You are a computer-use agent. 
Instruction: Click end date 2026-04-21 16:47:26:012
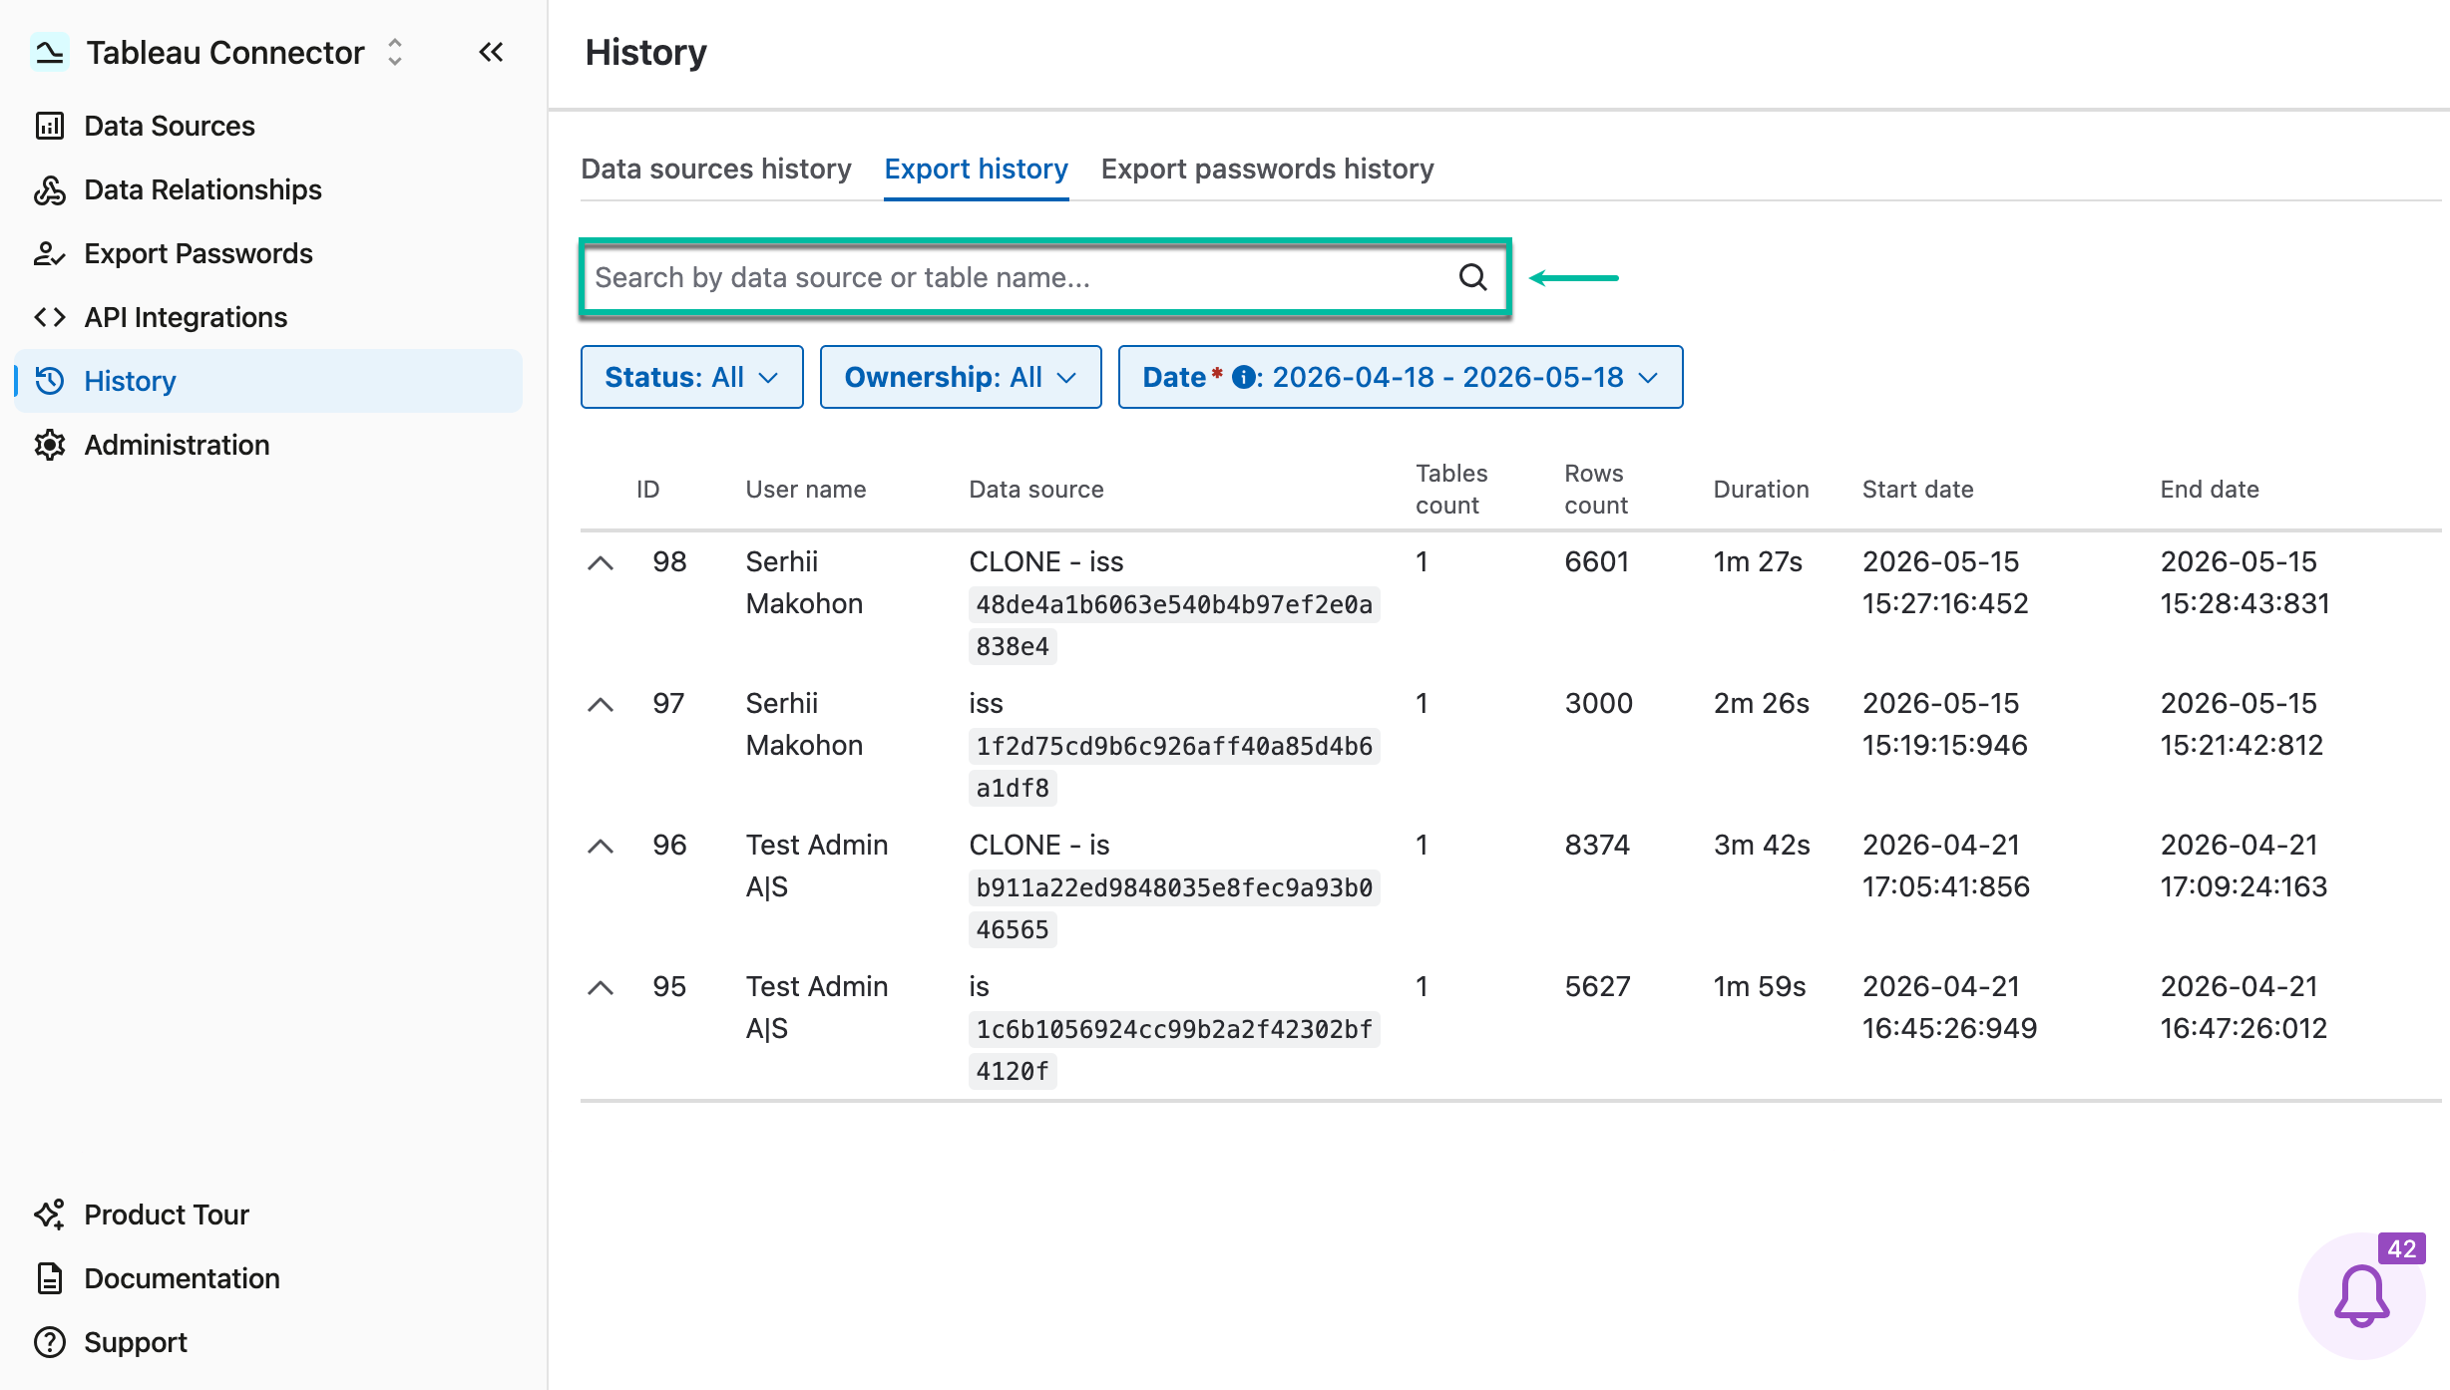point(2244,1007)
